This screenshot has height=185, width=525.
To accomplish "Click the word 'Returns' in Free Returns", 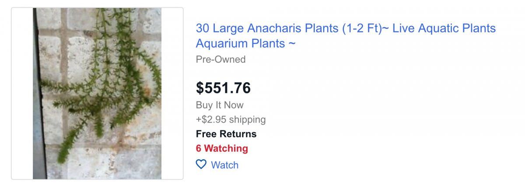I will 238,134.
